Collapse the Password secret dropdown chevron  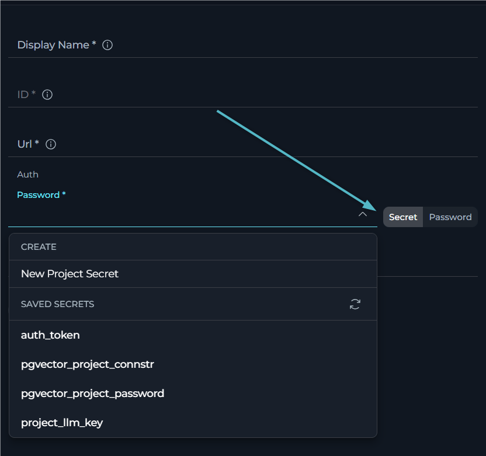[363, 214]
